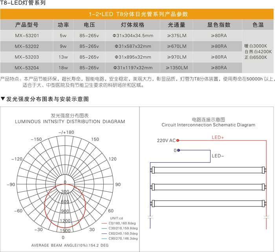The width and height of the screenshot is (275, 252).
Task: Select the 产品型号 column header
Action: pyautogui.click(x=27, y=25)
